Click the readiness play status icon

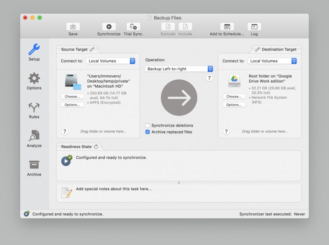(x=67, y=161)
